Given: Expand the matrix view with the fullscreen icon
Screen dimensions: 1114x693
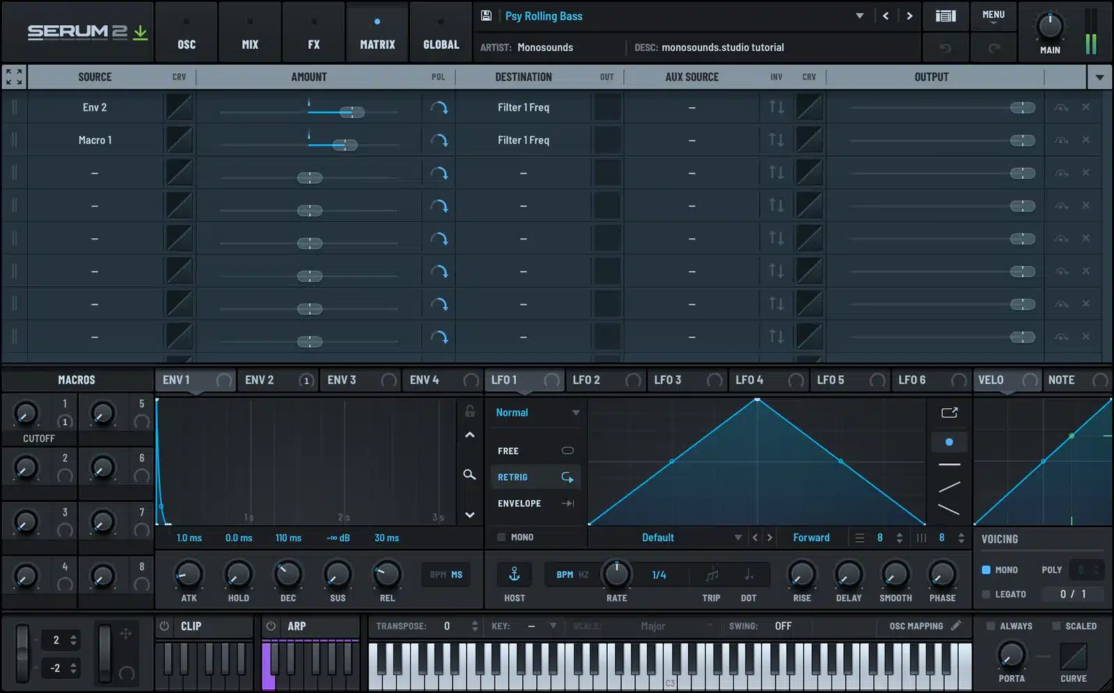Looking at the screenshot, I should coord(14,77).
